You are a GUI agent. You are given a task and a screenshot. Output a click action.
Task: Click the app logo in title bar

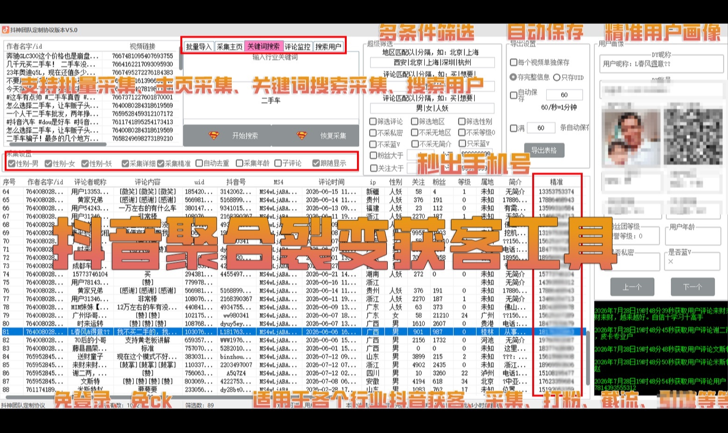(6, 30)
